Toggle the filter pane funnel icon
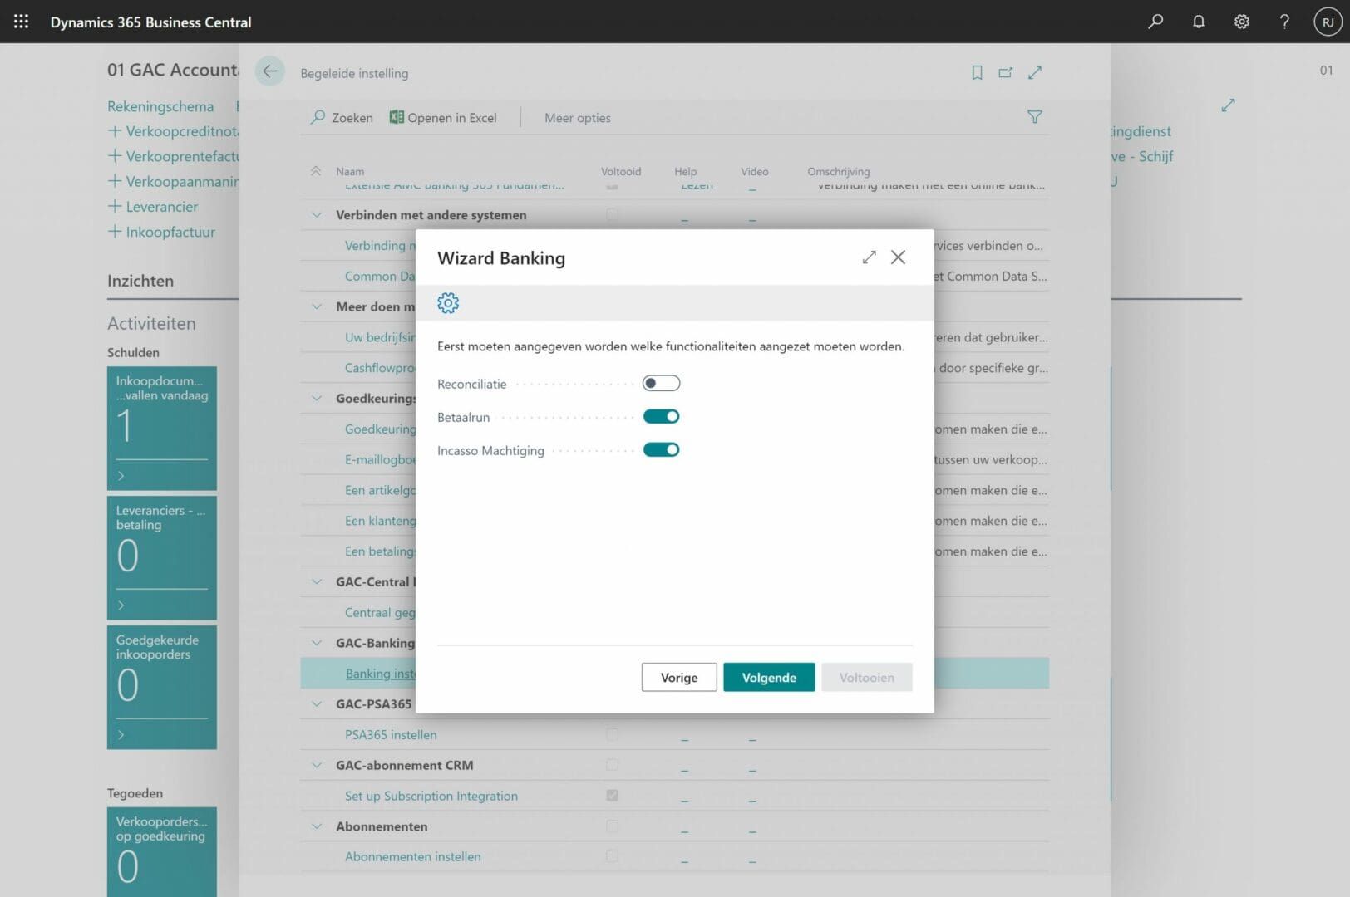1350x897 pixels. (1035, 117)
